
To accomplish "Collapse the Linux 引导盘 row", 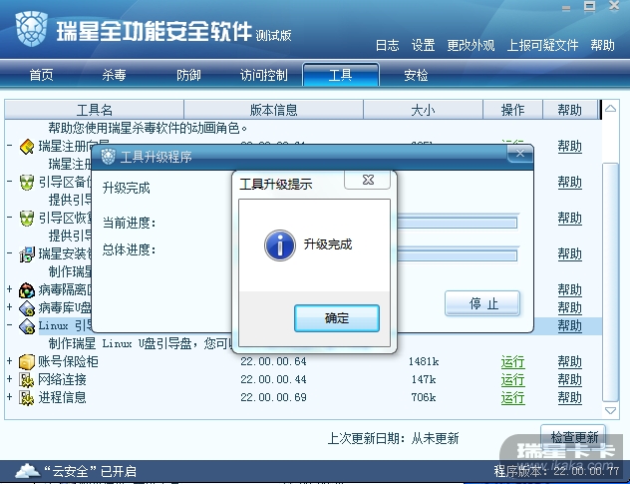I will 10,324.
